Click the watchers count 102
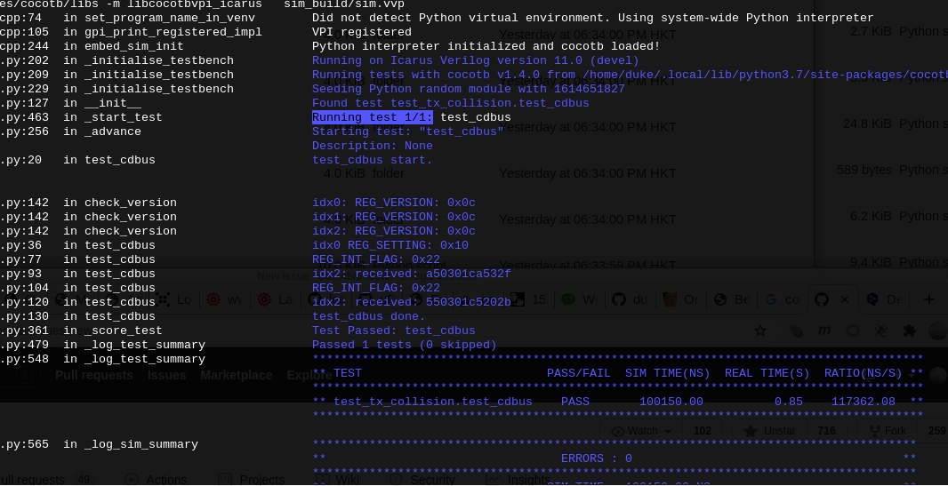This screenshot has height=486, width=948. click(x=702, y=430)
